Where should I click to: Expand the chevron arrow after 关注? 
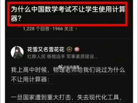pos(76,29)
